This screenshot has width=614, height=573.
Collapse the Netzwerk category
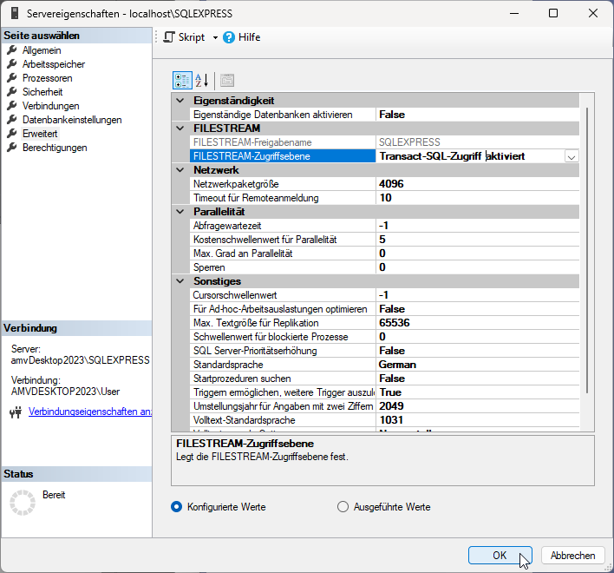click(180, 170)
